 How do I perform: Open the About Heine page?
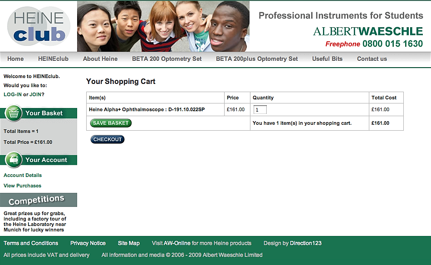pos(100,59)
